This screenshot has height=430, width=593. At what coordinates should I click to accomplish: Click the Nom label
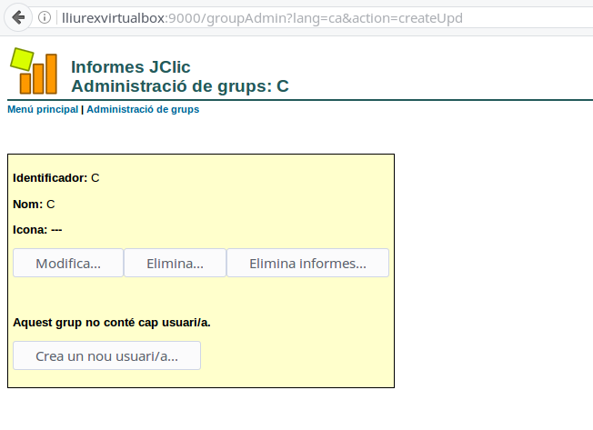[x=27, y=204]
